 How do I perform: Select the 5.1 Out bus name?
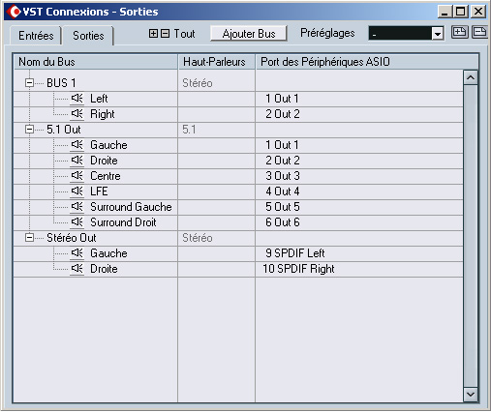pos(64,130)
